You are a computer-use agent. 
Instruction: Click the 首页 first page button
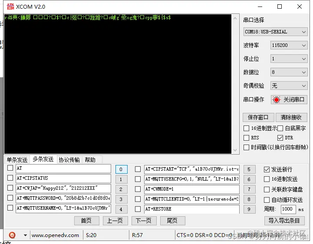click(x=87, y=221)
